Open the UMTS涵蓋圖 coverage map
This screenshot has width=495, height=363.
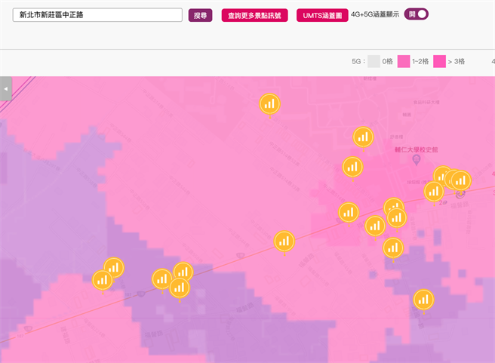point(321,15)
